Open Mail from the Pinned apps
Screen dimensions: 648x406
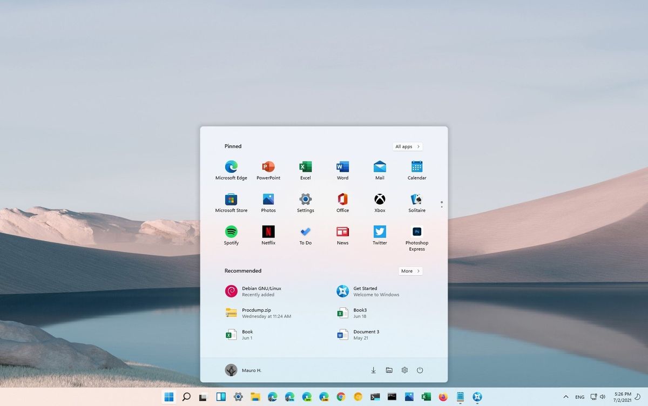380,168
